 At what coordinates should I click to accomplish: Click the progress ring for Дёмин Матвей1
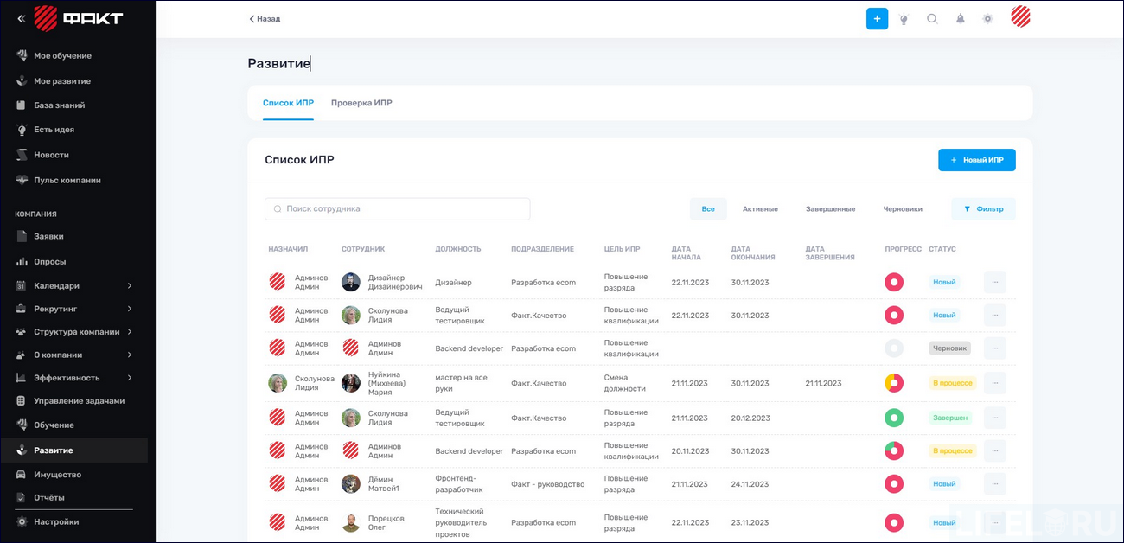point(894,484)
